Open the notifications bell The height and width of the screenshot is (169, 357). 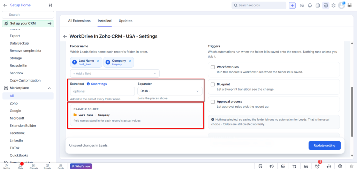[x=310, y=6]
